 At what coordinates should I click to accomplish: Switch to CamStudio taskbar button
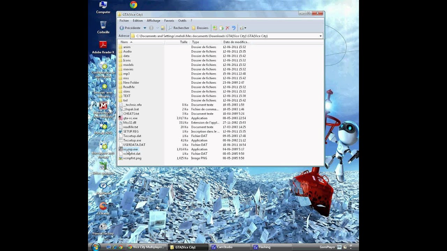click(230, 247)
